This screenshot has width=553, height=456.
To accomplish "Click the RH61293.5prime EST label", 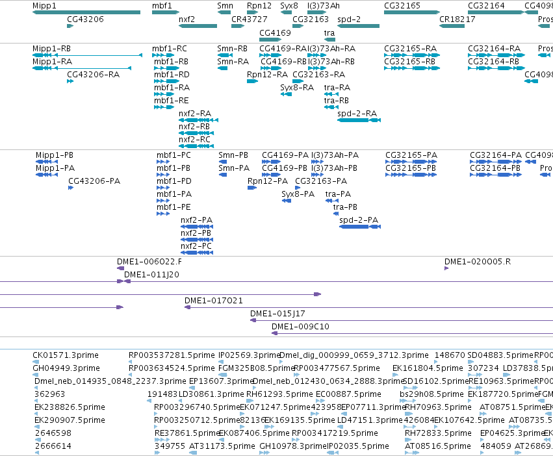I will pyautogui.click(x=279, y=394).
